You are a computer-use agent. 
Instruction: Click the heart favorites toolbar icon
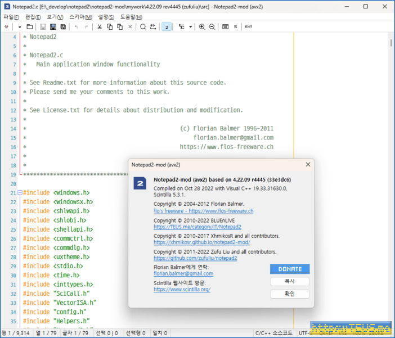click(x=6, y=26)
